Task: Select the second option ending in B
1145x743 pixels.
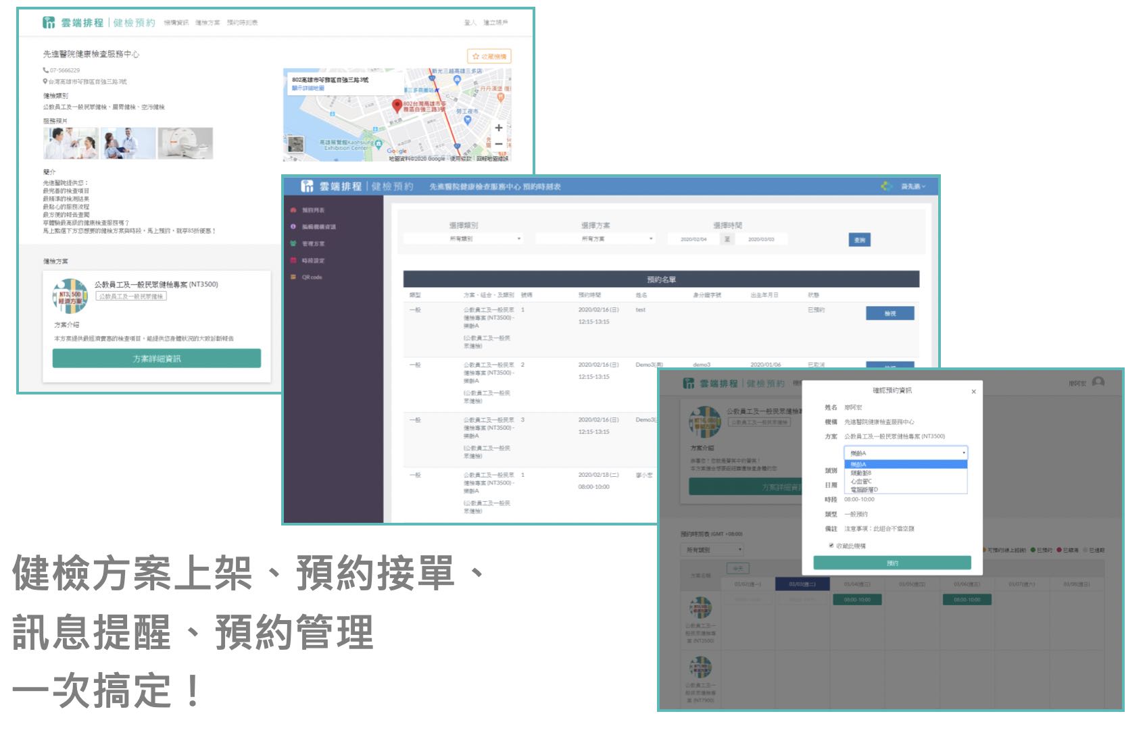Action: click(x=906, y=473)
